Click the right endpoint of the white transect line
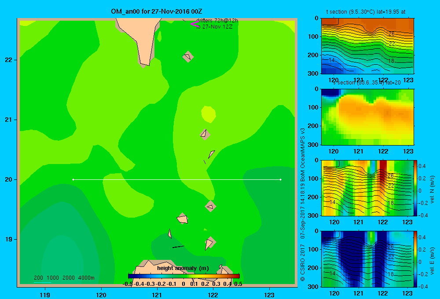Image resolution: width=440 pixels, height=299 pixels. (281, 179)
